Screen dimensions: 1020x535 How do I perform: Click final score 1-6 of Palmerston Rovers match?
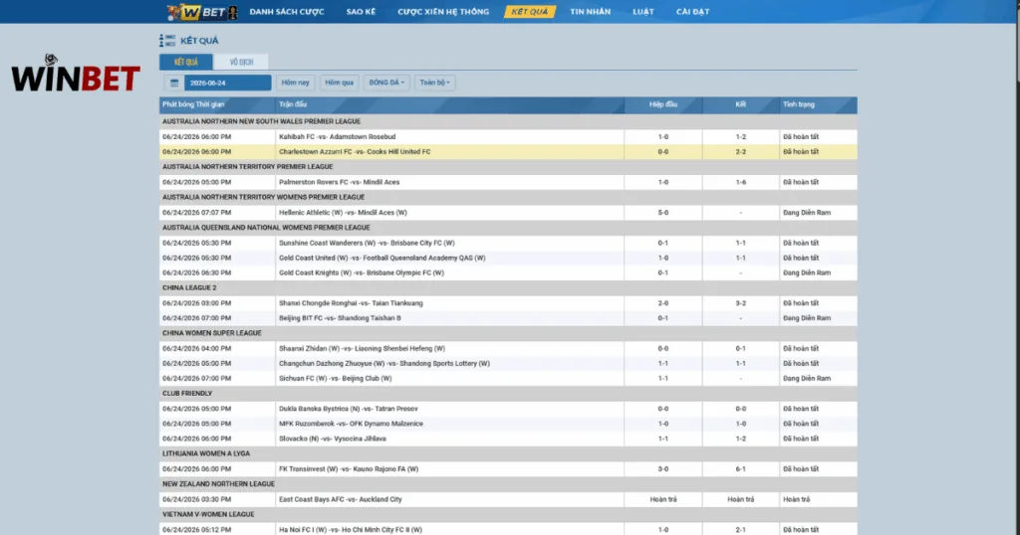(x=740, y=182)
